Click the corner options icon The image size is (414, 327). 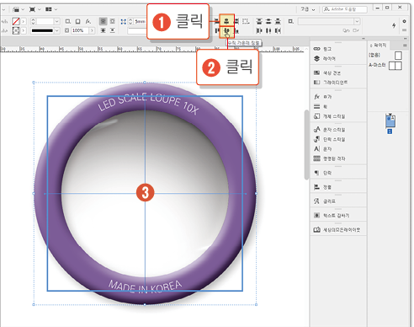(123, 22)
